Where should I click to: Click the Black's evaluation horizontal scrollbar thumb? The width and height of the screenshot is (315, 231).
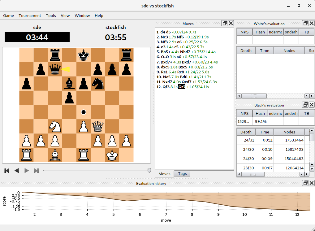[x=253, y=174]
